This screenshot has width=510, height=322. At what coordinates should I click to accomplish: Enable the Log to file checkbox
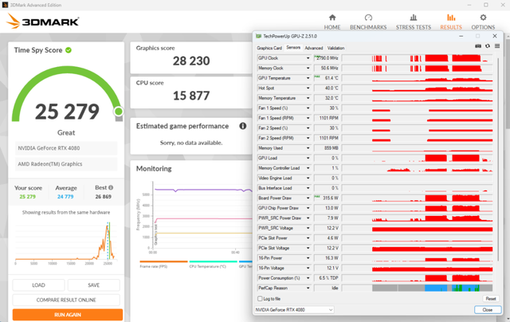click(261, 298)
